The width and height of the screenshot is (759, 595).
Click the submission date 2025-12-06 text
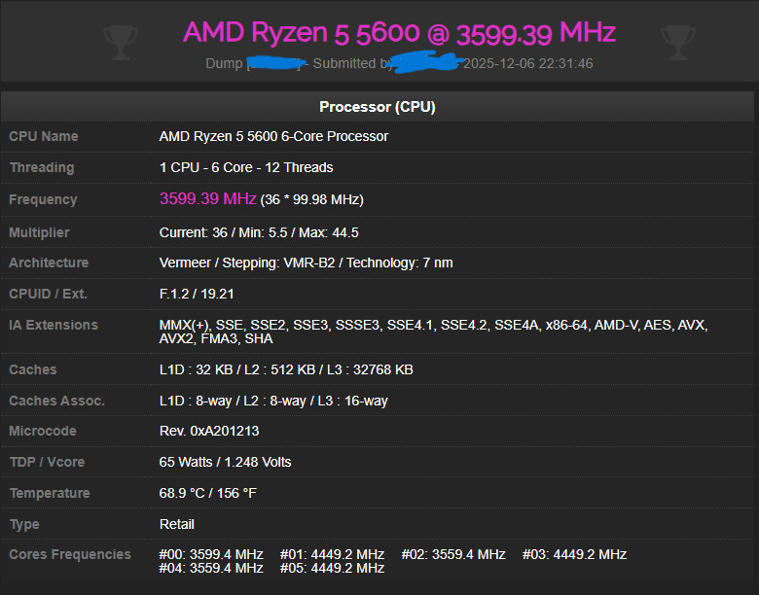click(x=527, y=63)
